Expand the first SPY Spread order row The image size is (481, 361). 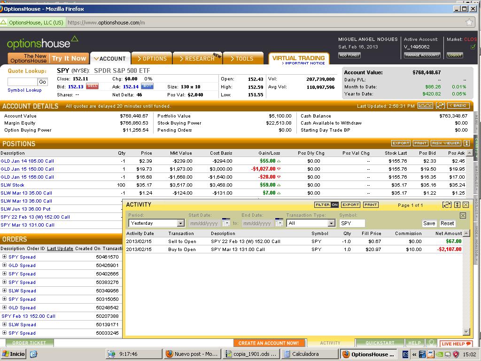click(x=4, y=257)
